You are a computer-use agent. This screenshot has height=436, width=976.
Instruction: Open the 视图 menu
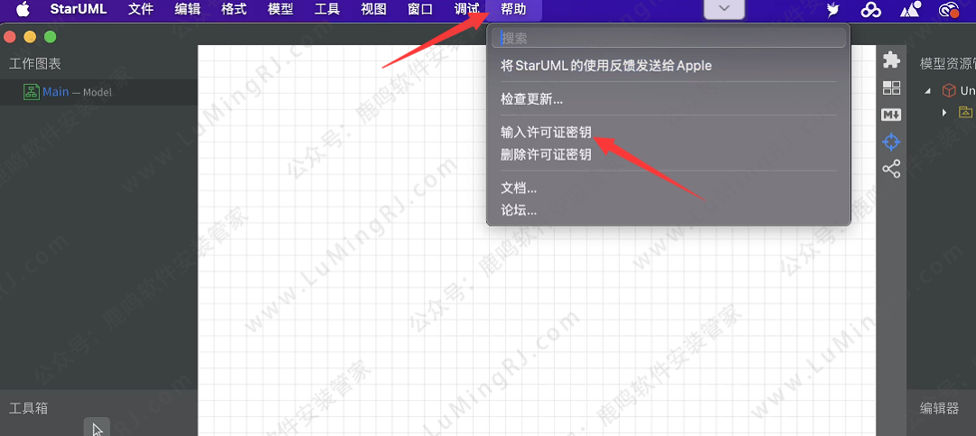click(x=373, y=9)
